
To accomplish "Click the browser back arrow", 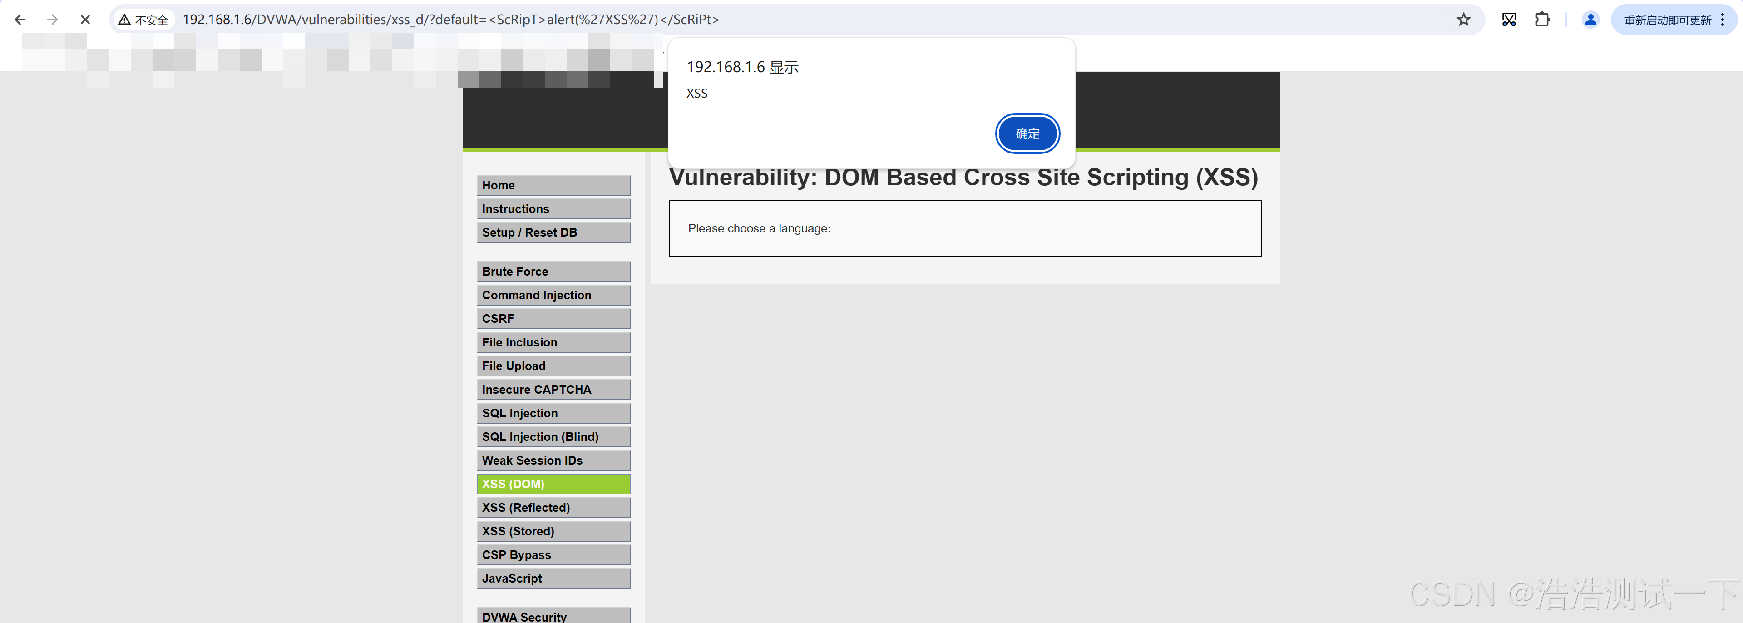I will coord(20,20).
